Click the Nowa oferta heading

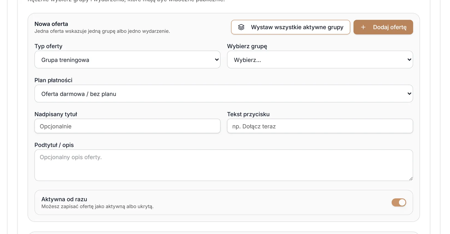coord(51,24)
